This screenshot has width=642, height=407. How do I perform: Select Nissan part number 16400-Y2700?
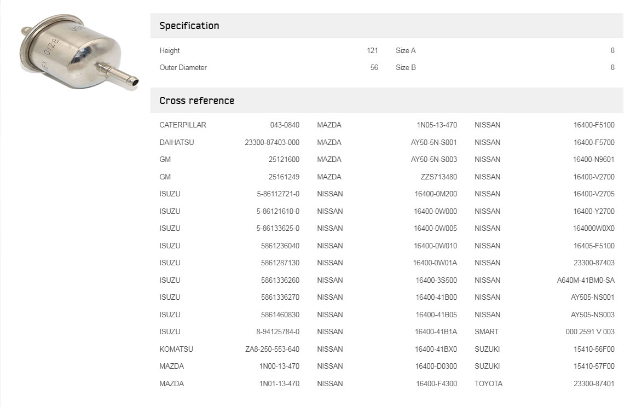[x=594, y=212]
